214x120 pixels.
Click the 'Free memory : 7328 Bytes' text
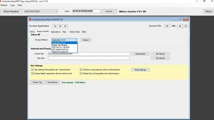(73, 83)
